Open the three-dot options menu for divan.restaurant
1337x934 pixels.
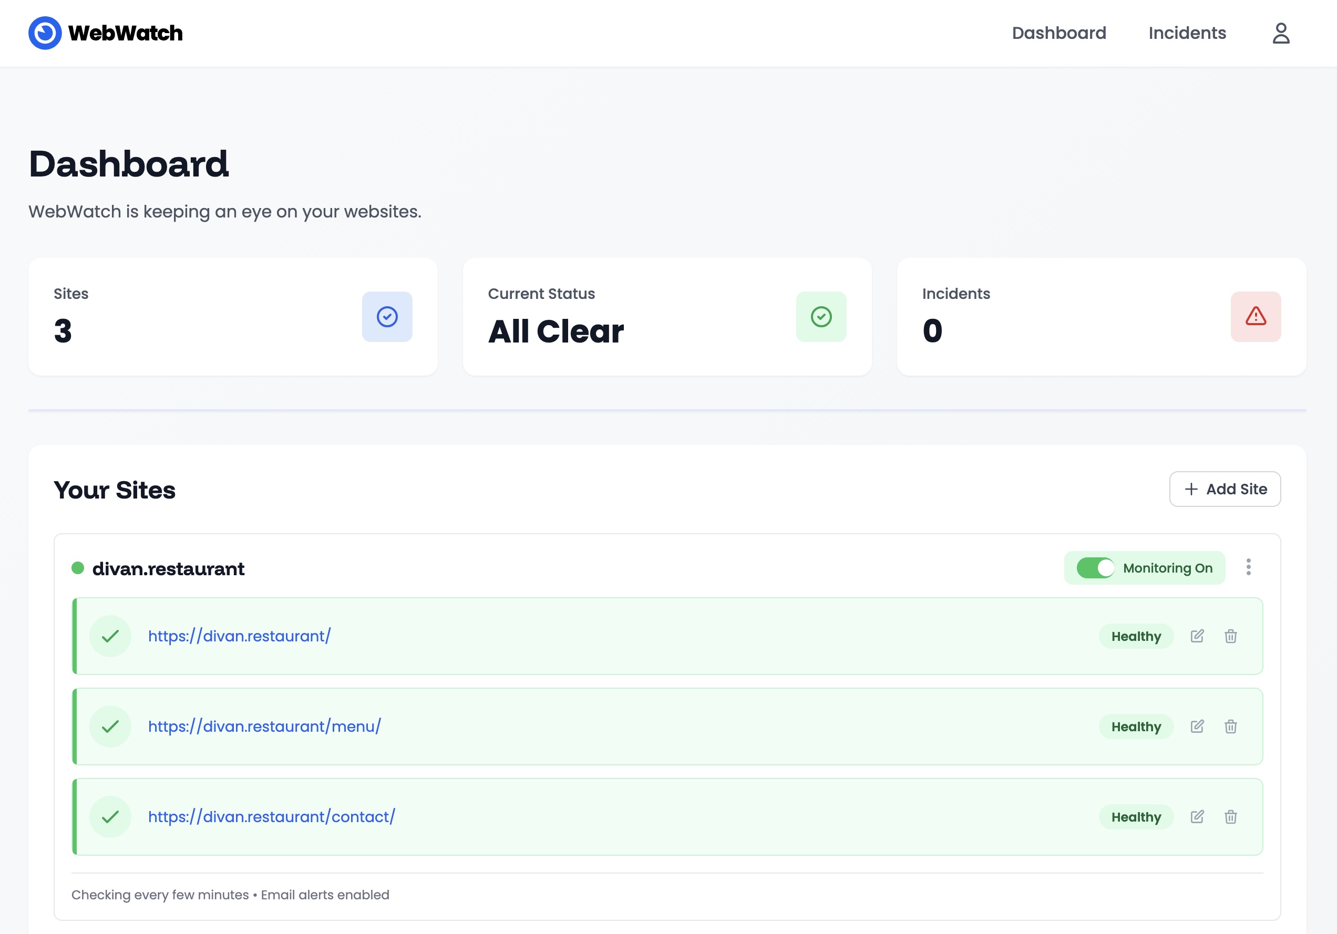coord(1249,567)
